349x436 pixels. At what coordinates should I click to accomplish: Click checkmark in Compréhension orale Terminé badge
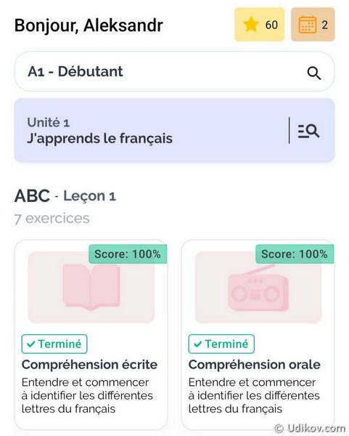197,344
